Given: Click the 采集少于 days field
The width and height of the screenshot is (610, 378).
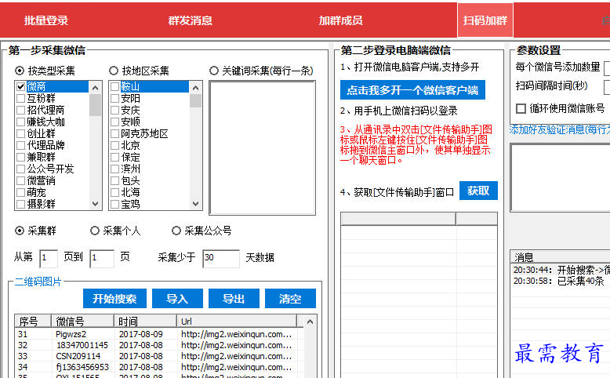Looking at the screenshot, I should 220,258.
